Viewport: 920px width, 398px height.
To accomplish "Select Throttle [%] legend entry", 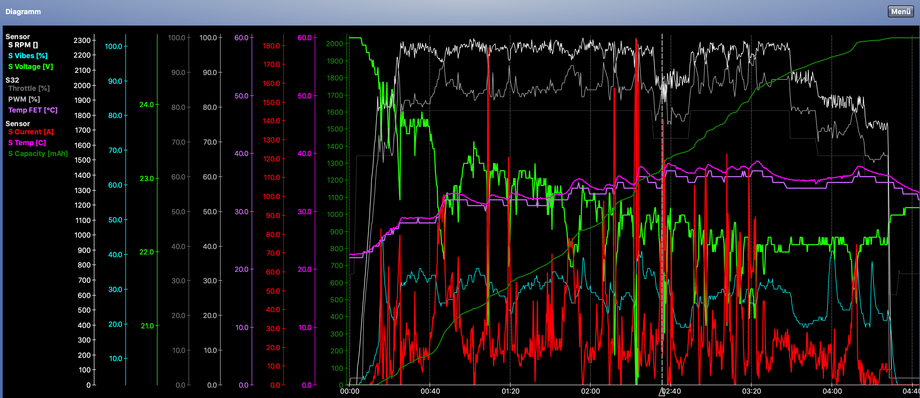I will pos(29,89).
